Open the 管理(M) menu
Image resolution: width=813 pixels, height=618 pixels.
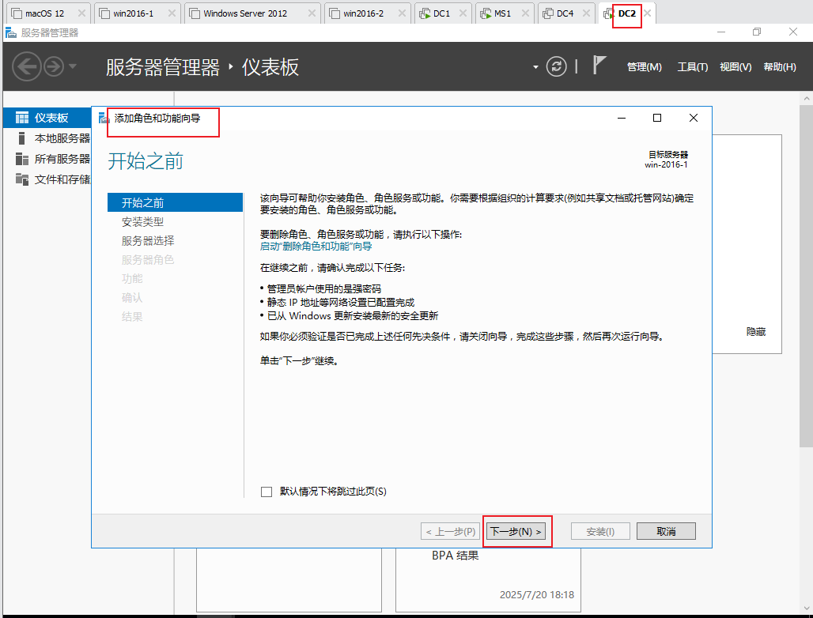(645, 67)
